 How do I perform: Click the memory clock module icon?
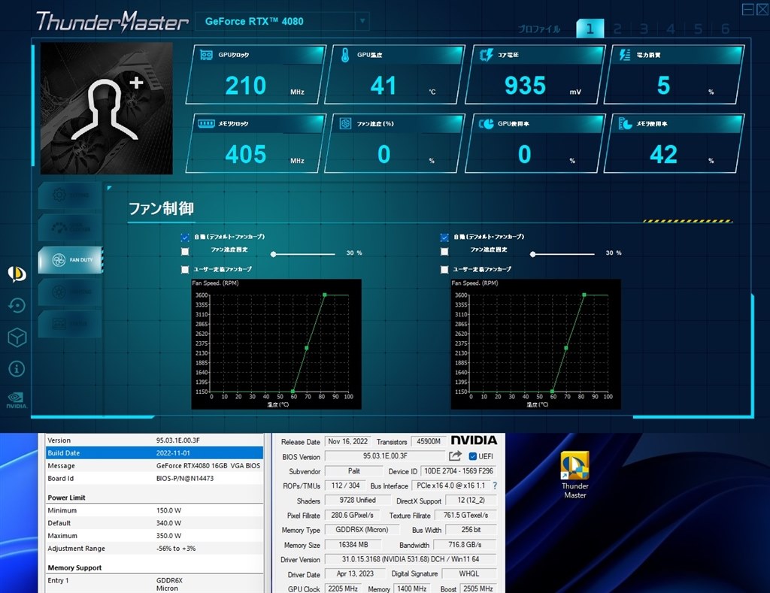[x=206, y=123]
